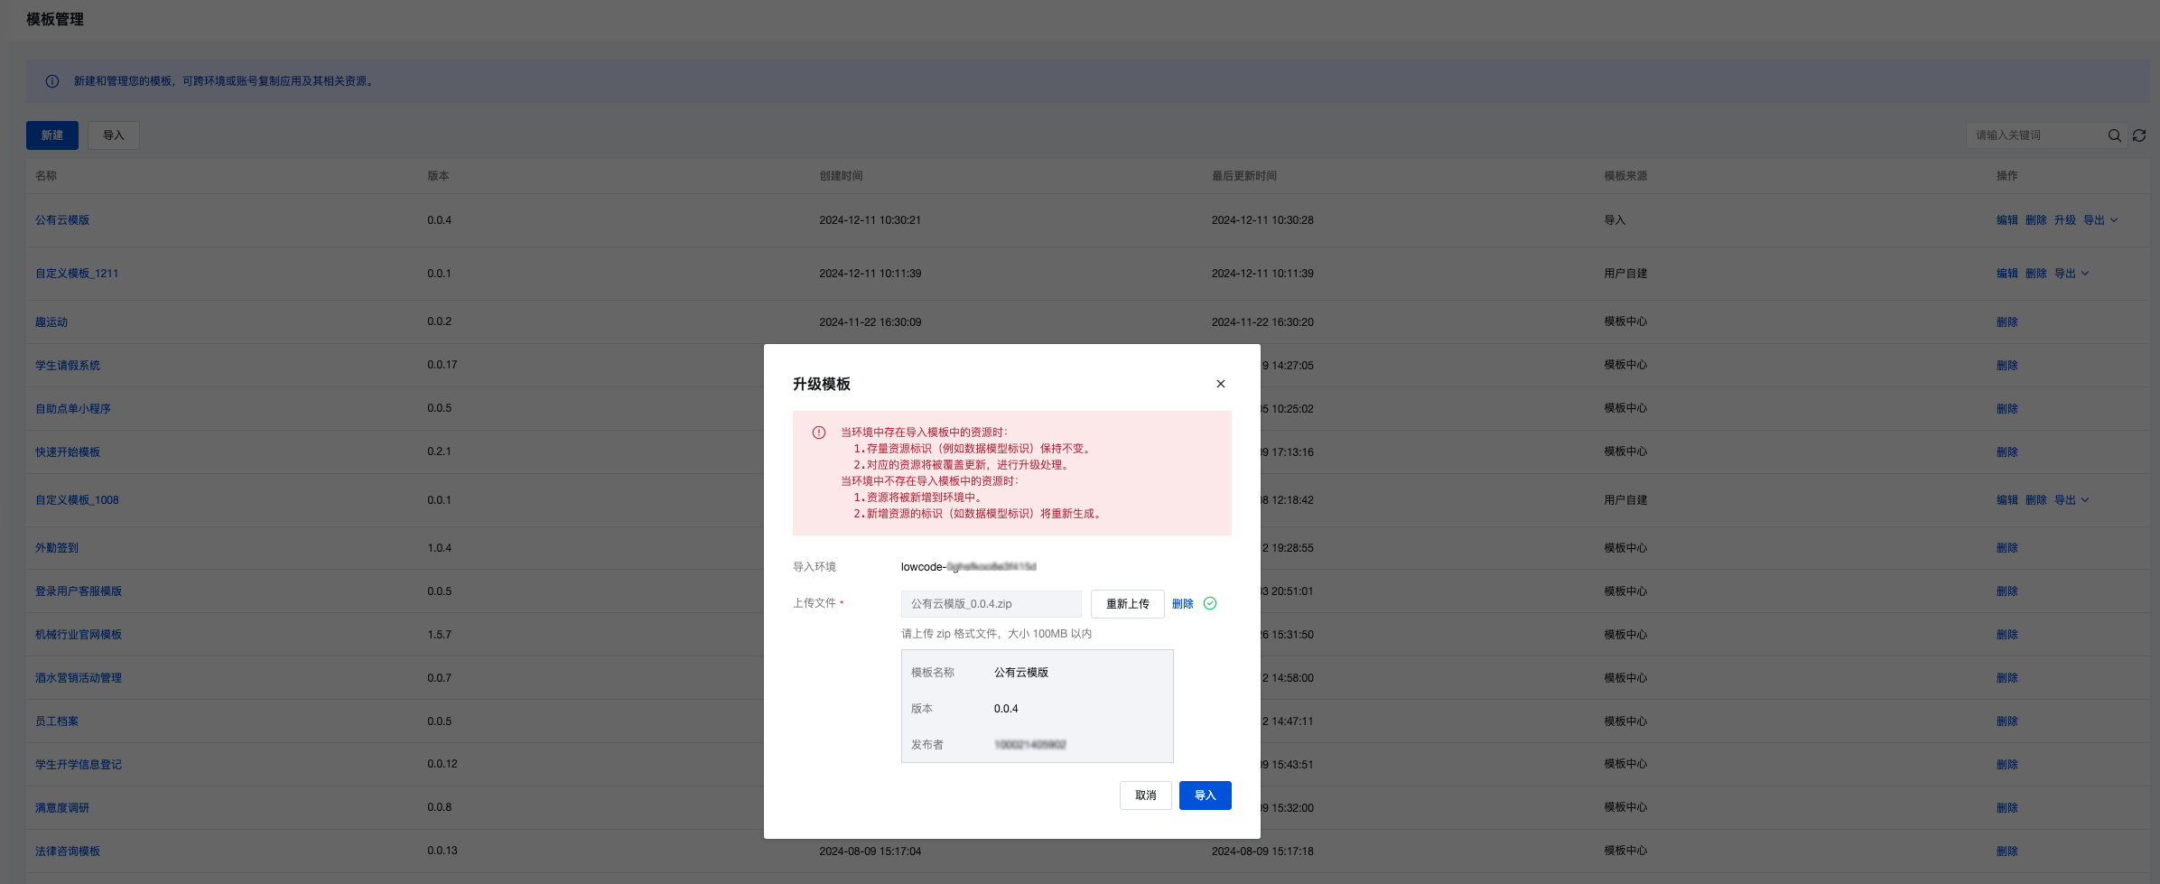Click 重新上传 to re-upload file

(1127, 604)
